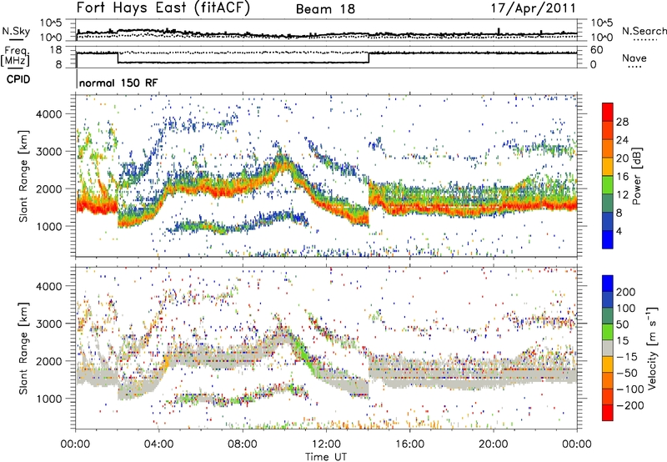667x462 pixels.
Task: Click the '3000' tick on the power panel
Action: [x=48, y=152]
